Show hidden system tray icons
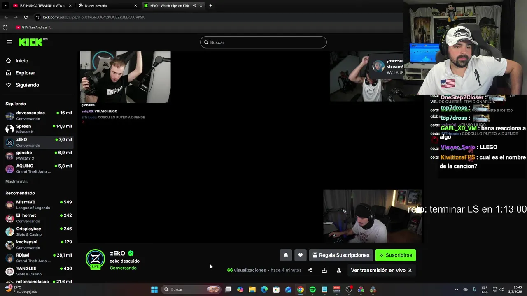This screenshot has width=527, height=296. click(456, 289)
